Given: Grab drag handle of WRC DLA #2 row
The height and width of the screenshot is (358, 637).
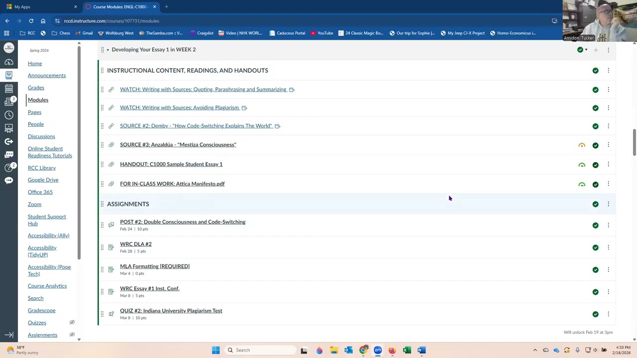Looking at the screenshot, I should [x=102, y=247].
